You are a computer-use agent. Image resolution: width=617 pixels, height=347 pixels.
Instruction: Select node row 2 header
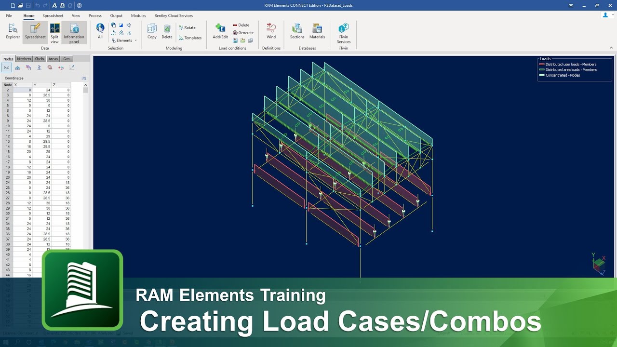point(8,90)
